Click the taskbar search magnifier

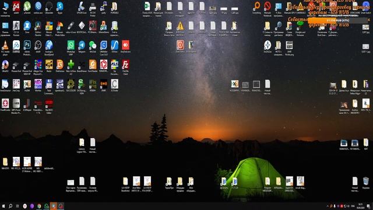tap(10, 206)
